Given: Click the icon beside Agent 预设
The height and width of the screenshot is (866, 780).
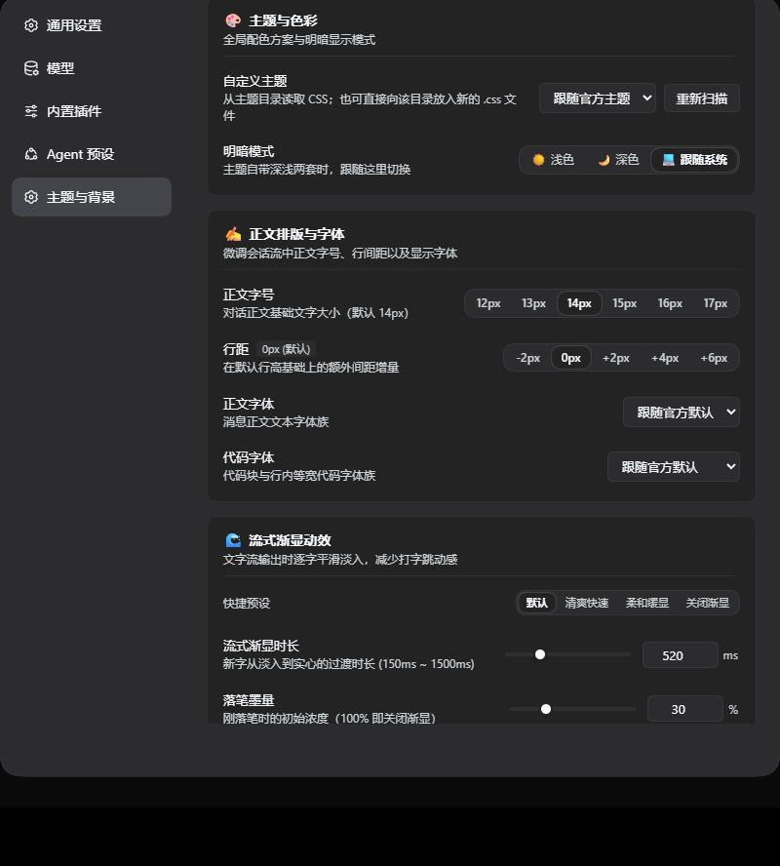Looking at the screenshot, I should (31, 154).
